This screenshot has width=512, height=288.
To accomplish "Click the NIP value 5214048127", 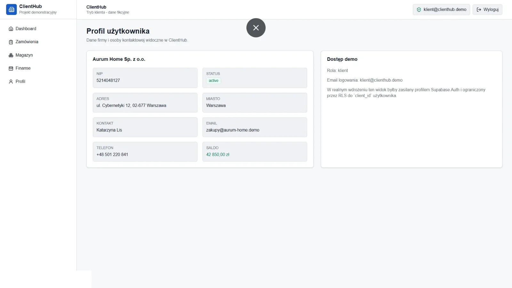I will tap(108, 80).
